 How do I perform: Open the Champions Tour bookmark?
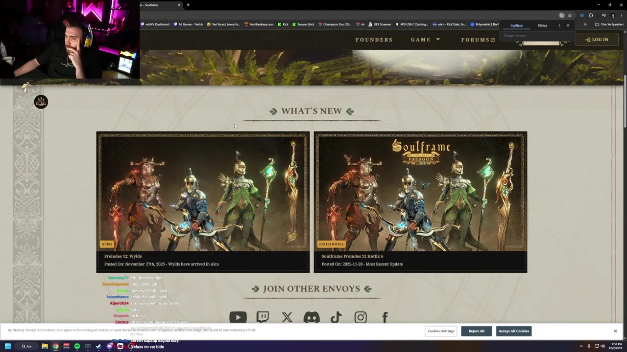[335, 24]
